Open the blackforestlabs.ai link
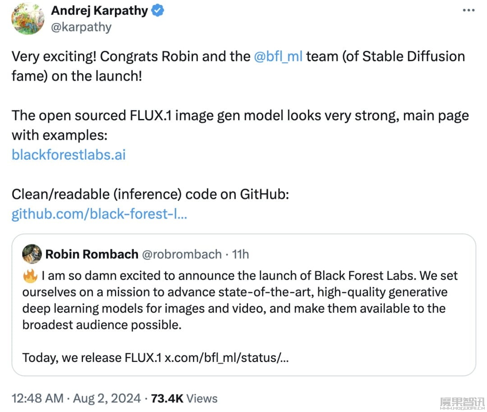Viewport: 487px width, 412px height. click(x=69, y=155)
